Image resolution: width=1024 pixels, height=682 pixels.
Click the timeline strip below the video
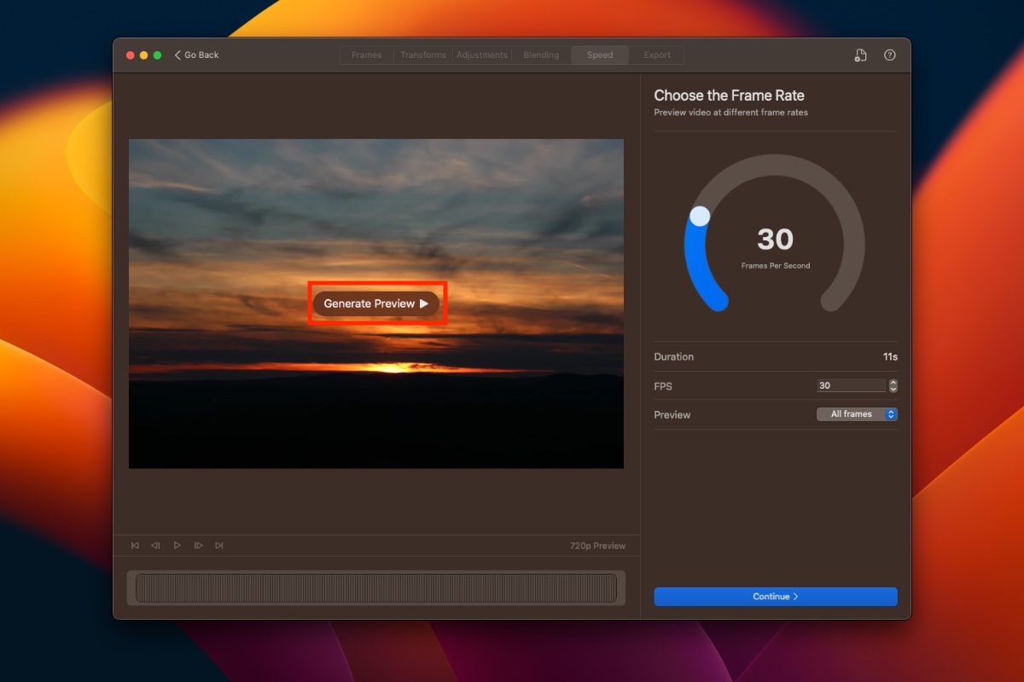point(376,588)
